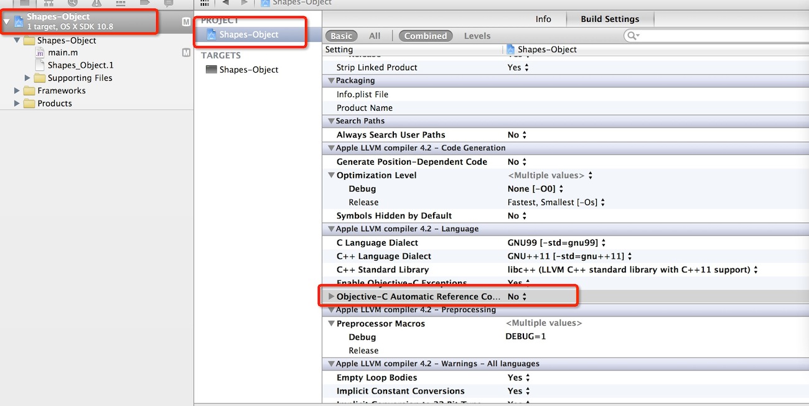Switch the view to Combined
The image size is (809, 406).
click(426, 36)
